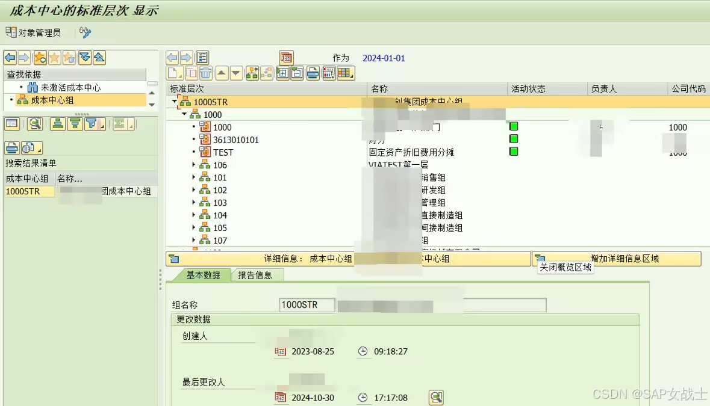Click the greyed-out reassign node icon
This screenshot has height=406, width=710.
(266, 73)
